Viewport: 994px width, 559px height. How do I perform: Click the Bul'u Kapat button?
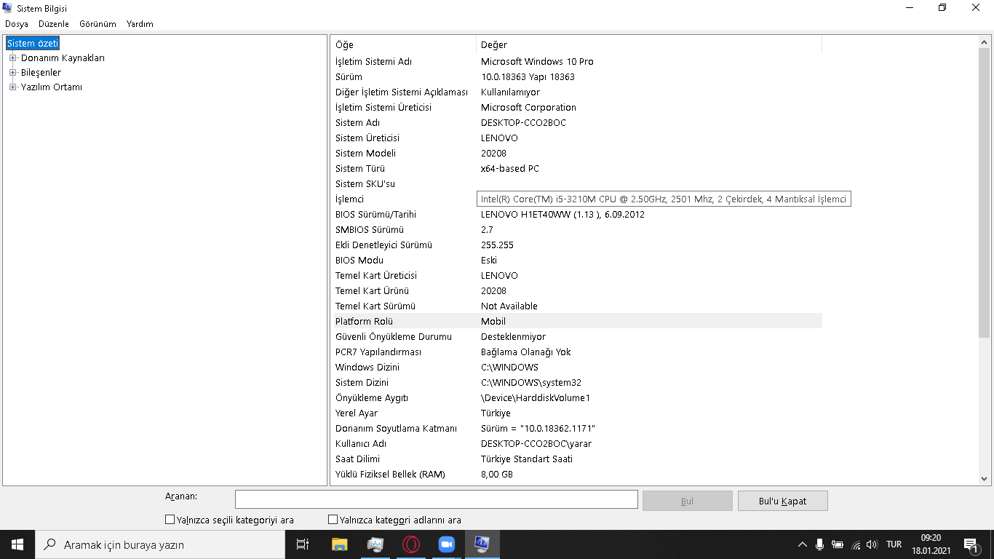coord(783,501)
